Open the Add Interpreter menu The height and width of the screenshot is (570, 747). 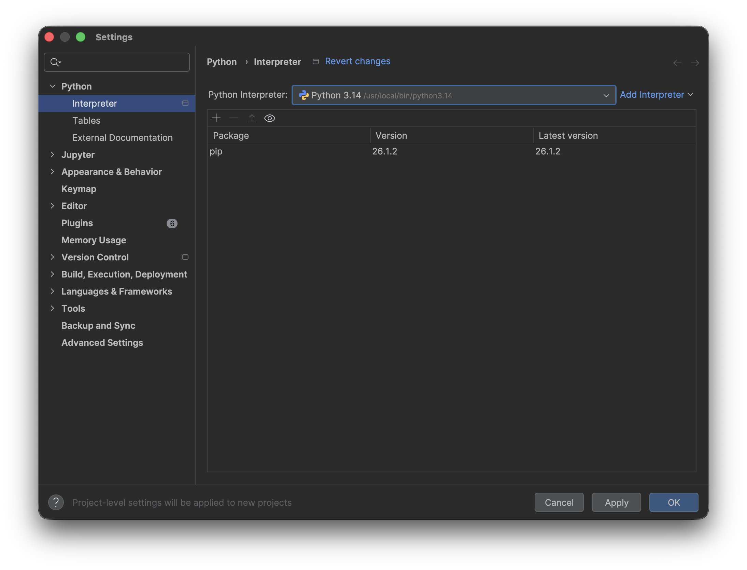[657, 95]
